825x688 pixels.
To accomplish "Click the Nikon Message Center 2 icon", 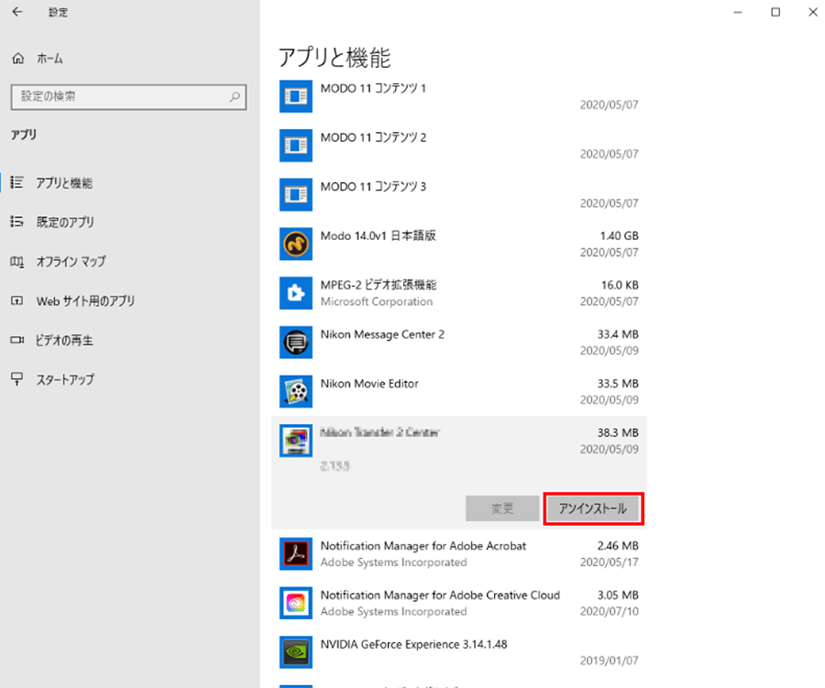I will 296,343.
